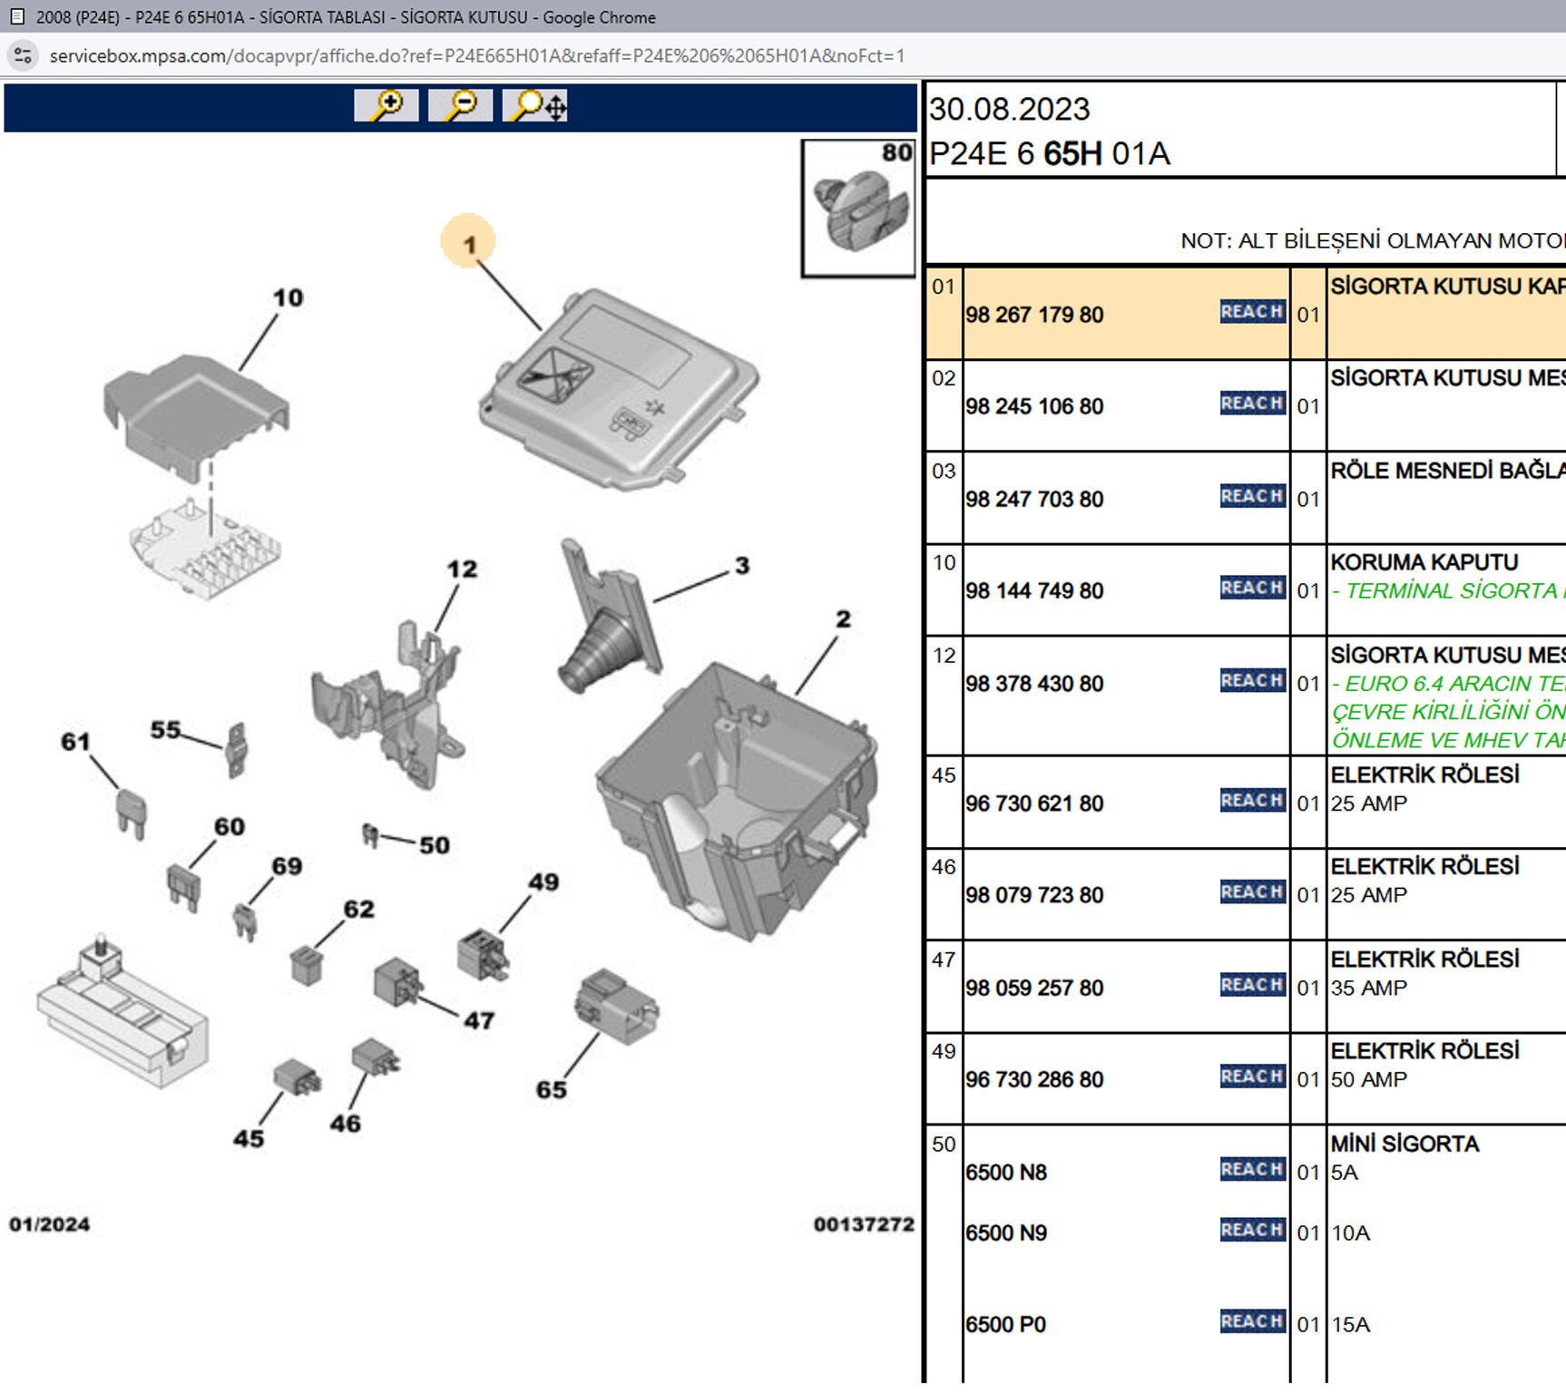Click REACH badge next to 6500 N8
The image size is (1566, 1393).
1252,1170
